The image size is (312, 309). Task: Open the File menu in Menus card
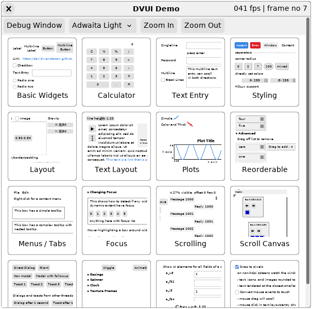point(16,193)
